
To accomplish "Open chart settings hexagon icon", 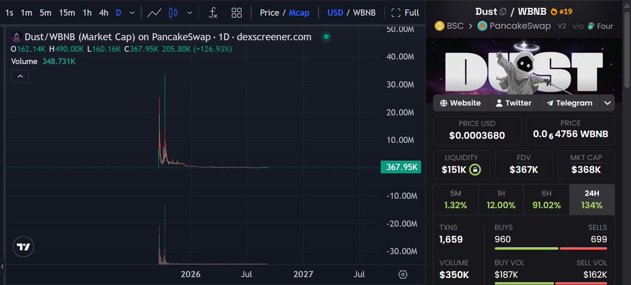I will [403, 275].
